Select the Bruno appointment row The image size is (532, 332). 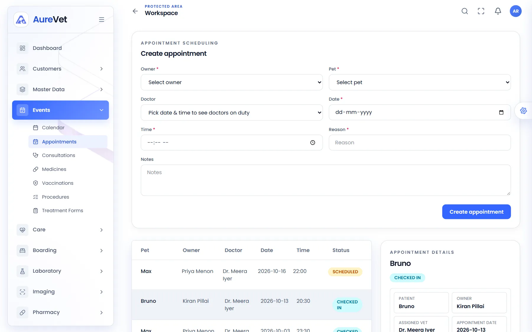click(252, 305)
